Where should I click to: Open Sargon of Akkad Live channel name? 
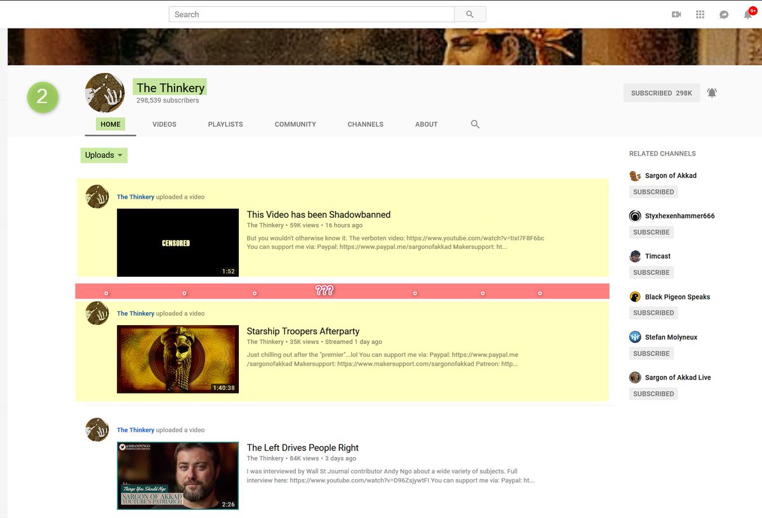click(678, 378)
